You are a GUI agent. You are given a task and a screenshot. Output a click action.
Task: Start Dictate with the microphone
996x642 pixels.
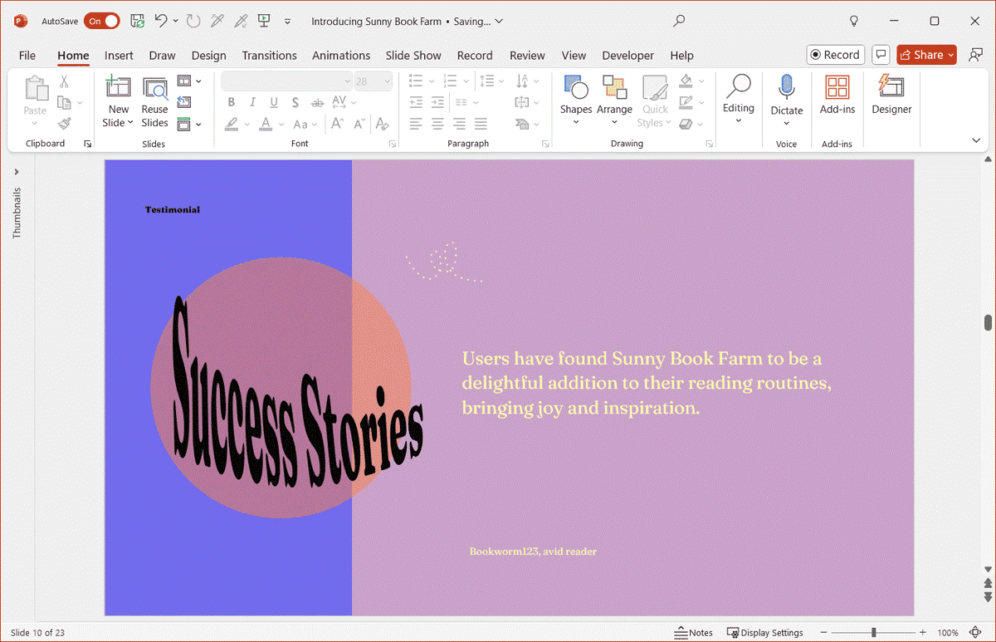786,100
